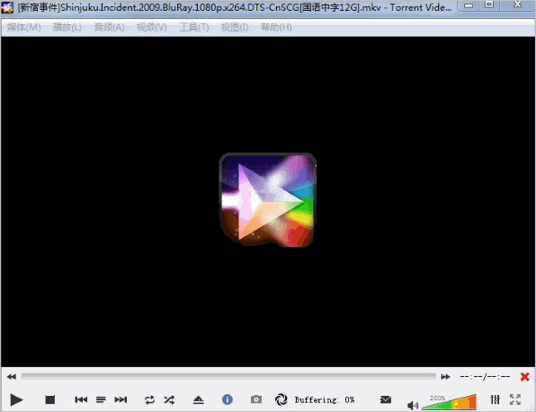Toggle the loop repeat mode icon
Viewport: 536px width, 412px height.
pyautogui.click(x=149, y=399)
